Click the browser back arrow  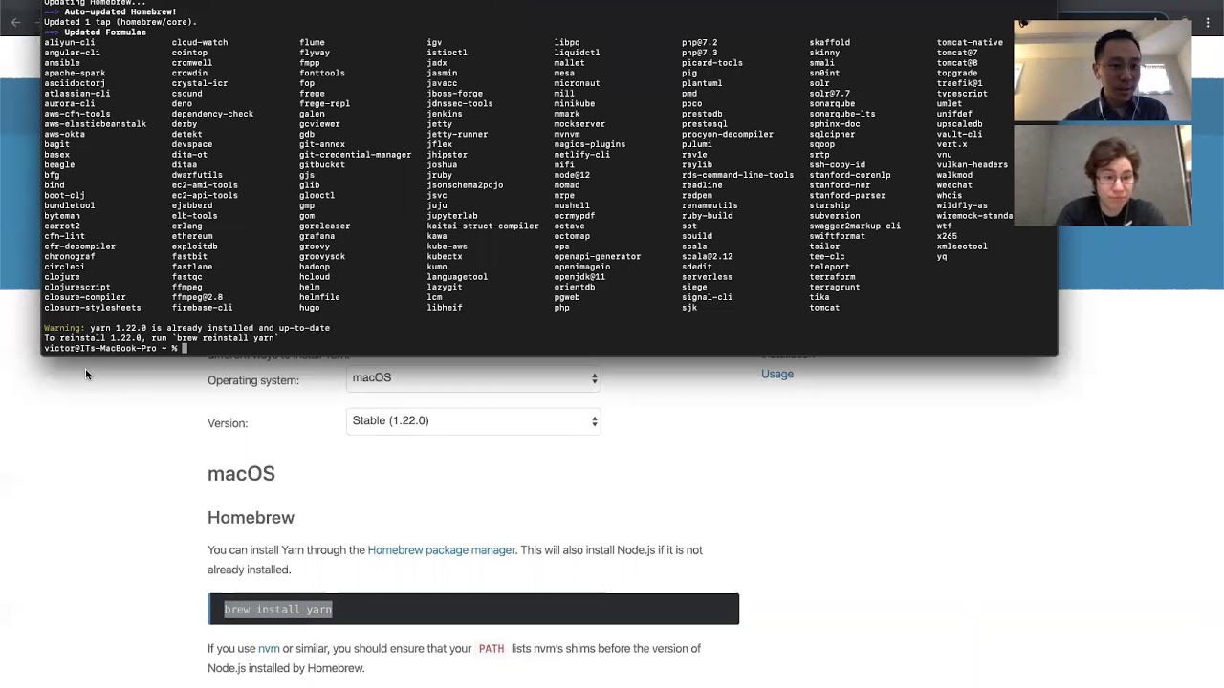pyautogui.click(x=16, y=21)
